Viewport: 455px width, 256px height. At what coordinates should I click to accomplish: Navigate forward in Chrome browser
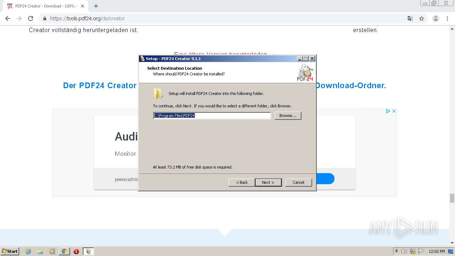(19, 18)
